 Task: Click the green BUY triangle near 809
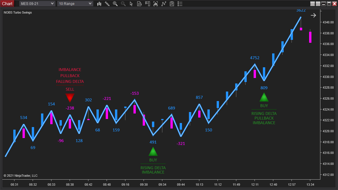(264, 97)
